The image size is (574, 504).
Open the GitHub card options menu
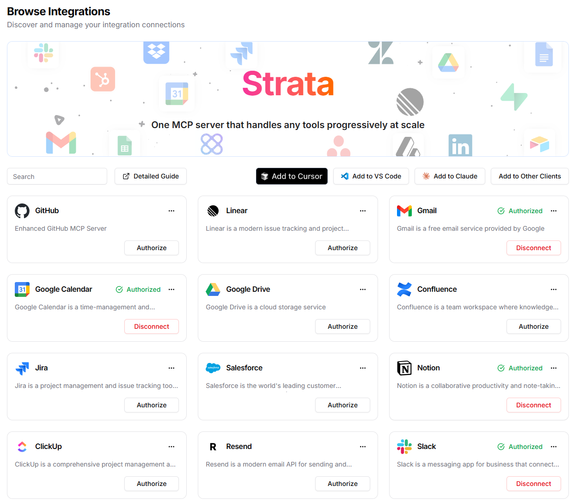click(x=171, y=211)
